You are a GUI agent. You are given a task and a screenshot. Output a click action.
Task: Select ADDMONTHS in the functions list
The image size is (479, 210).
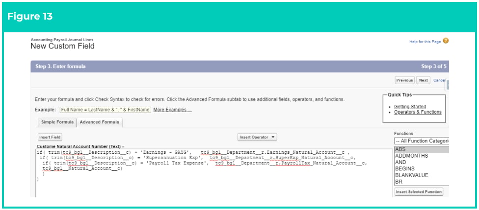422,156
